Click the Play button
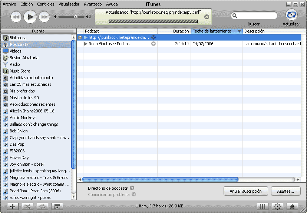 click(x=30, y=17)
